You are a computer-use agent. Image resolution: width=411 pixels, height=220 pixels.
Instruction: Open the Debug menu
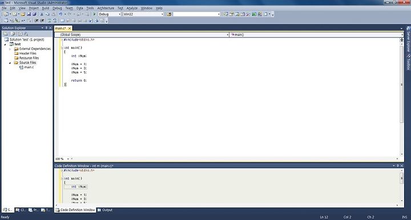[57, 8]
